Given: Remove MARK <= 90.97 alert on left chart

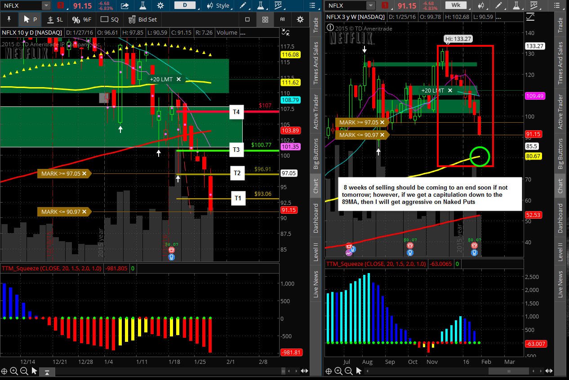Looking at the screenshot, I should 84,212.
